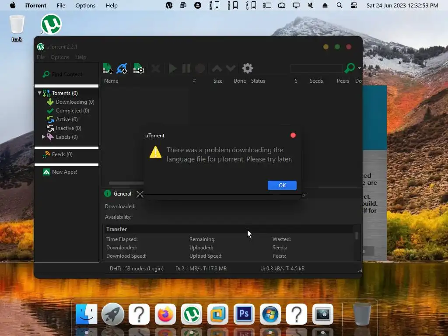Click the DHT nodes status text
The width and height of the screenshot is (448, 336).
point(136,269)
